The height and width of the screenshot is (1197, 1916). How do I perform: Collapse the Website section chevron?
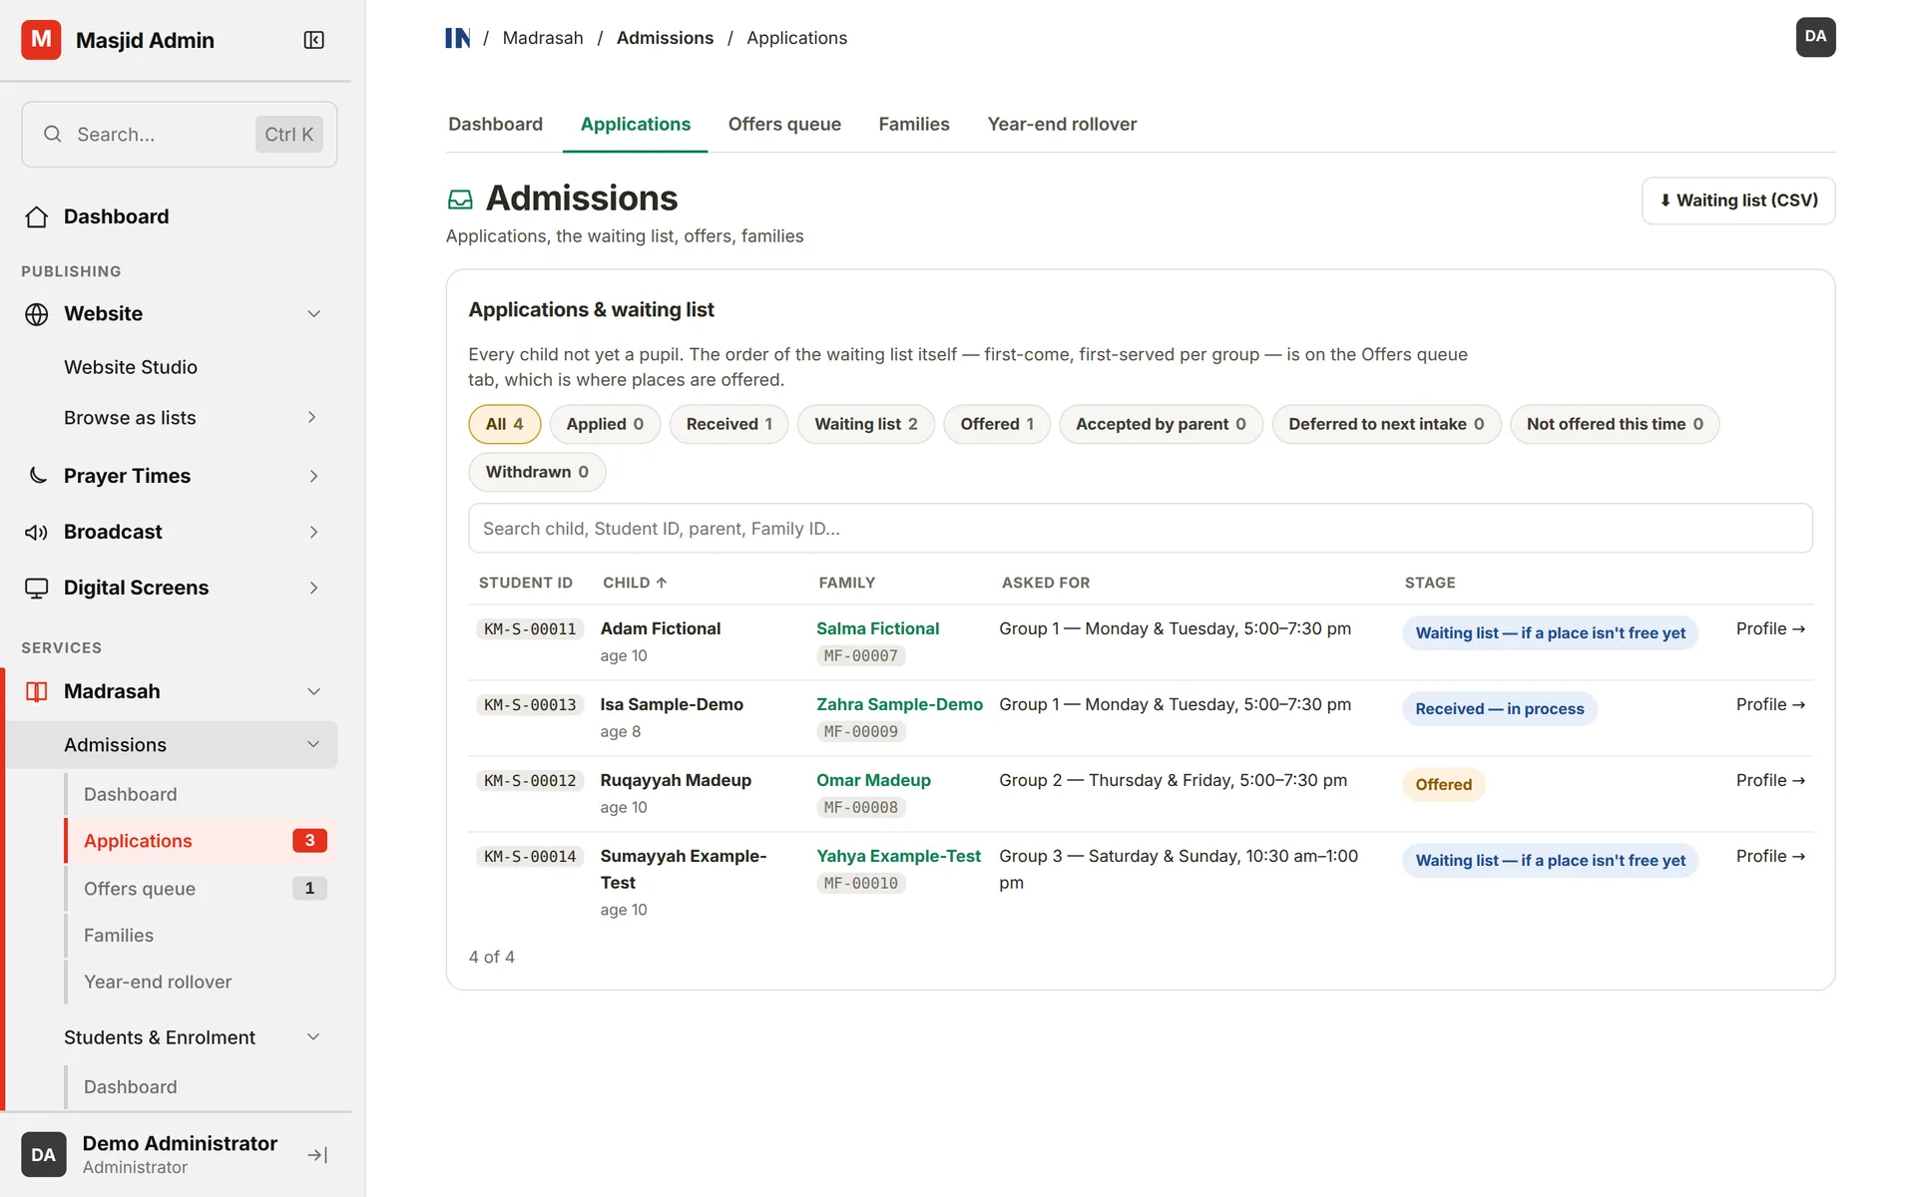click(x=313, y=314)
